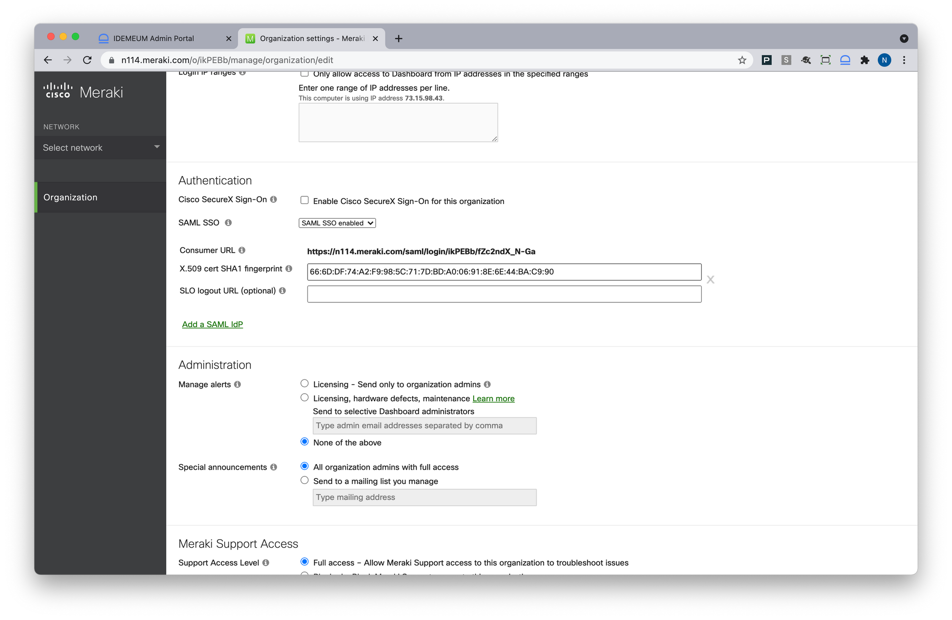Click the screen capture extension icon
This screenshot has width=952, height=620.
pyautogui.click(x=825, y=60)
